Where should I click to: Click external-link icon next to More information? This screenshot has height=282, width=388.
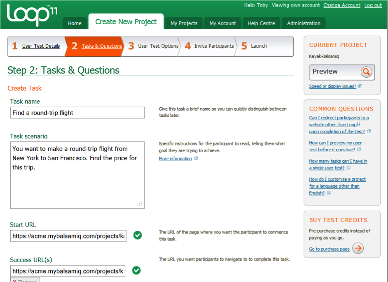[x=196, y=159]
